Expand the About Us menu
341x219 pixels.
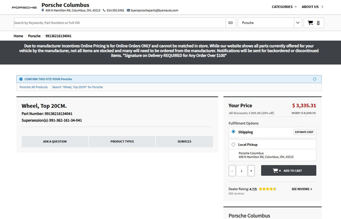pyautogui.click(x=312, y=7)
